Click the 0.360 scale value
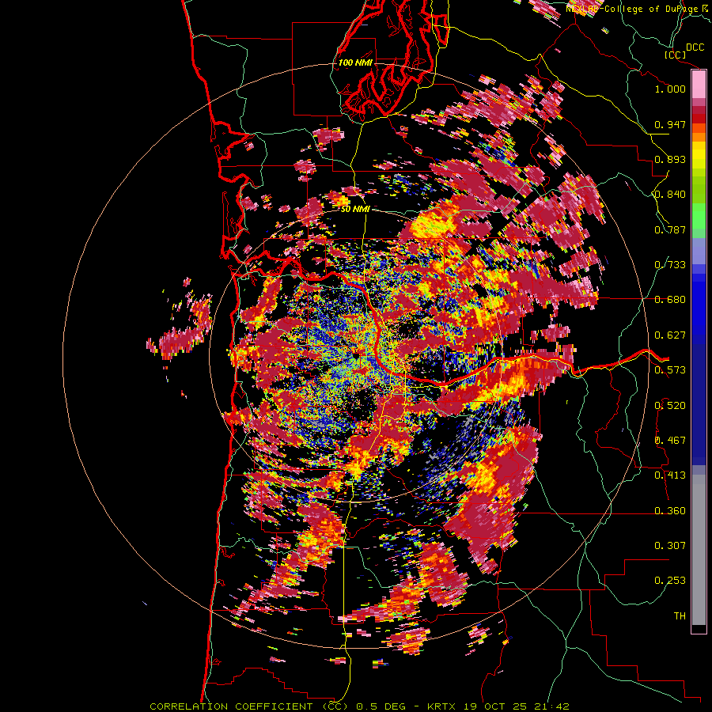 [670, 510]
